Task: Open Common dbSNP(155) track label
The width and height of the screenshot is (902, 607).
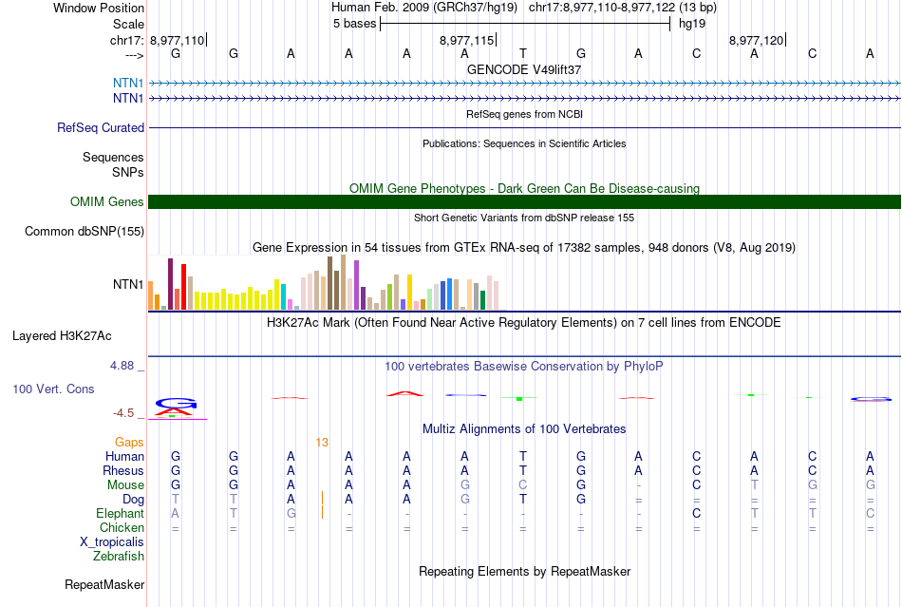Action: coord(85,231)
